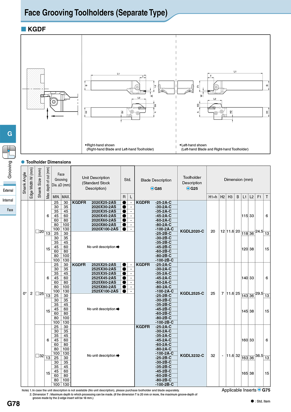Click the F1 dimension header
The height and width of the screenshot is (412, 291).
pyautogui.click(x=259, y=197)
